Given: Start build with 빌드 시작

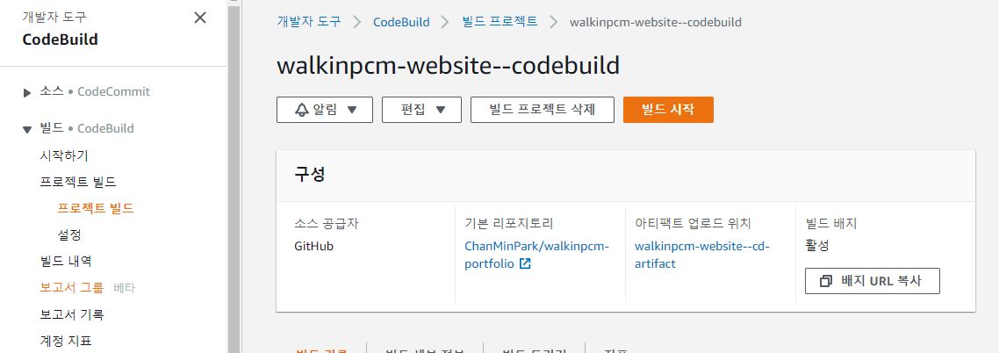Looking at the screenshot, I should click(x=668, y=110).
